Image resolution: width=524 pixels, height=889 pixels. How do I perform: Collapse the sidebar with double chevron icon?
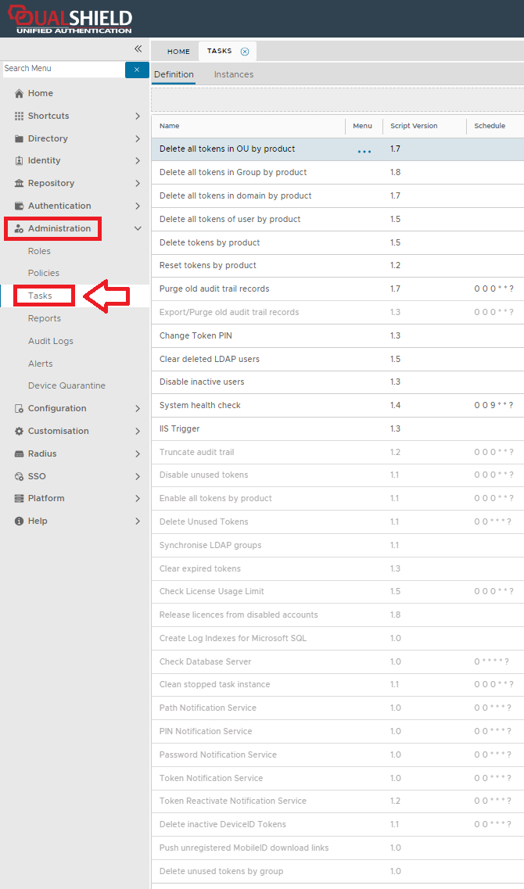[138, 48]
